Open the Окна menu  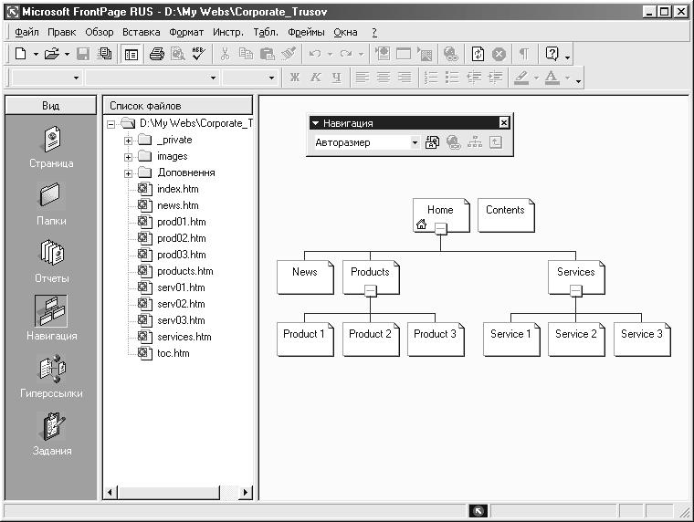point(345,32)
